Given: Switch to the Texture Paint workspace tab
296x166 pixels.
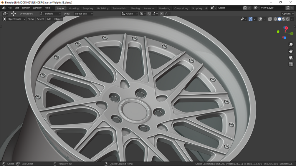Looking at the screenshot, I should pyautogui.click(x=120, y=8).
